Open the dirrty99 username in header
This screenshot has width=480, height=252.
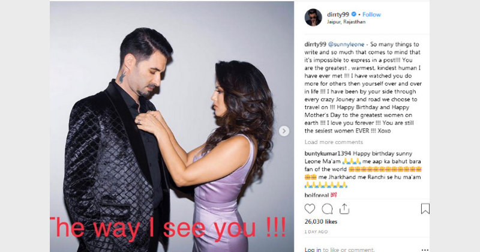click(338, 14)
